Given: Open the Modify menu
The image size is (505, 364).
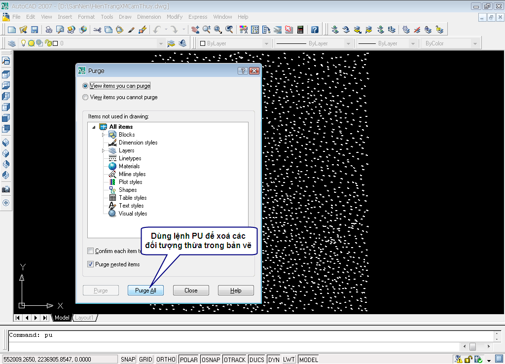Looking at the screenshot, I should (x=175, y=17).
